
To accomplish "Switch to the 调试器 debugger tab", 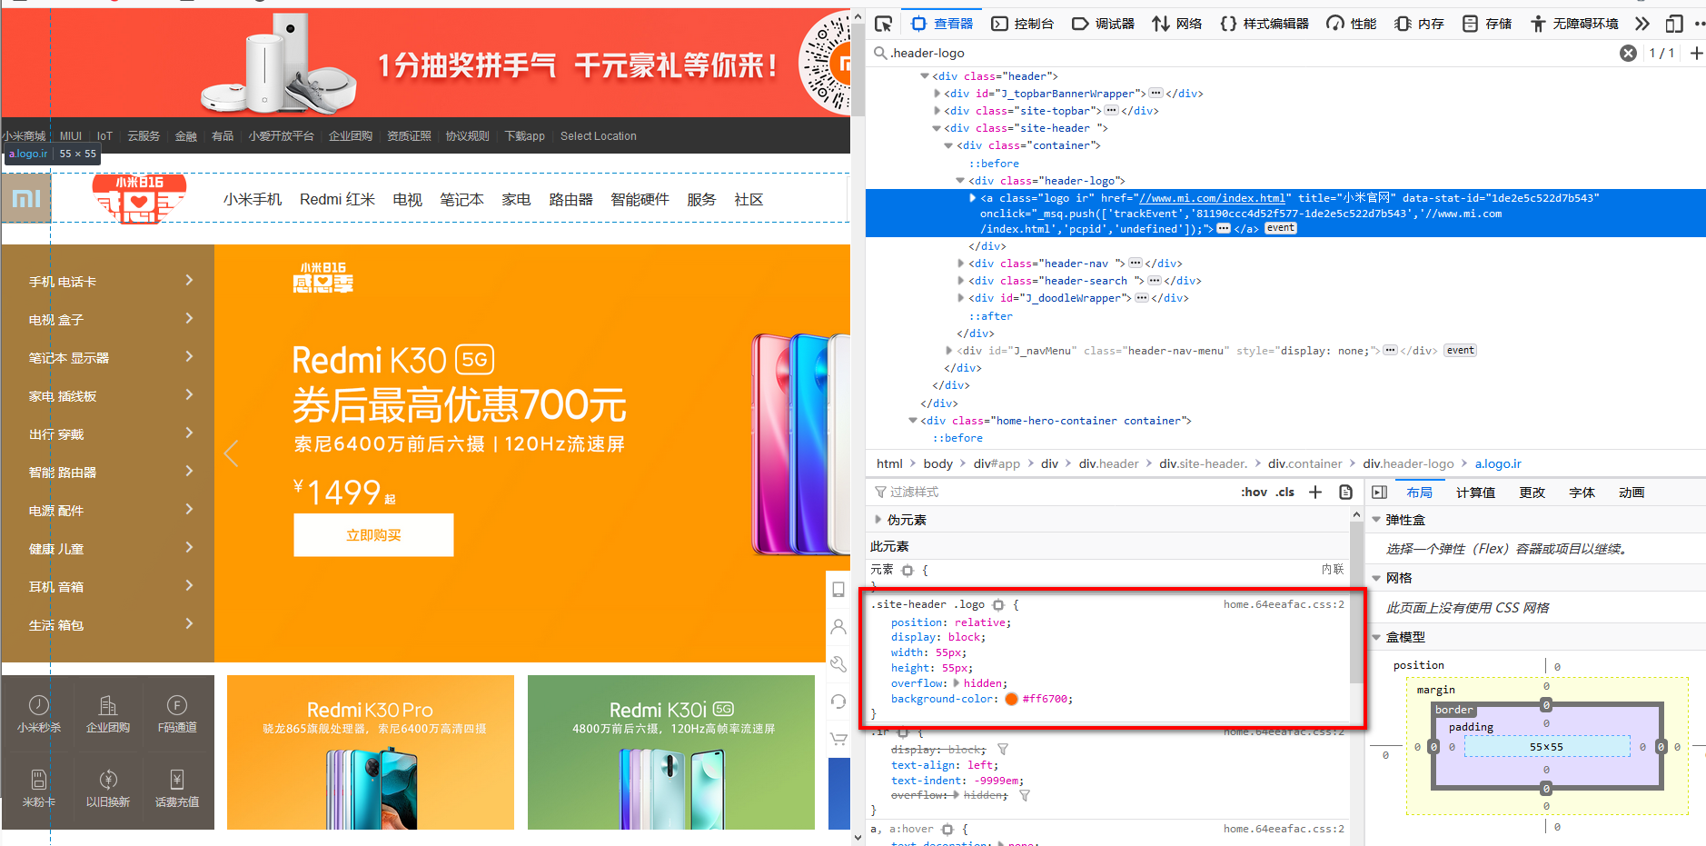I will point(1103,24).
